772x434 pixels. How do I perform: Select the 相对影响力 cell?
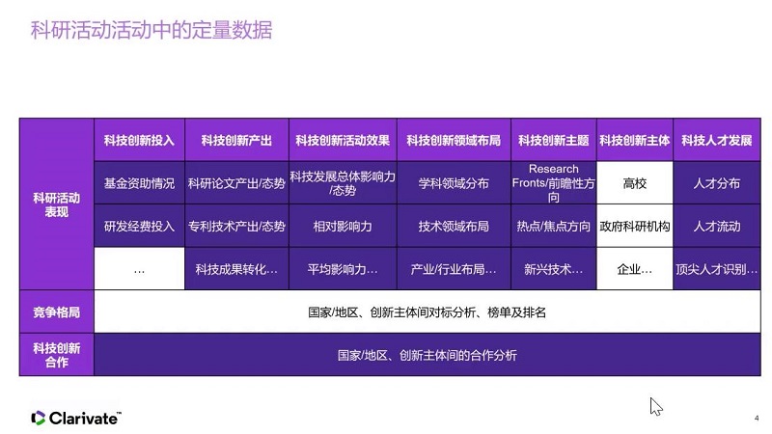343,227
